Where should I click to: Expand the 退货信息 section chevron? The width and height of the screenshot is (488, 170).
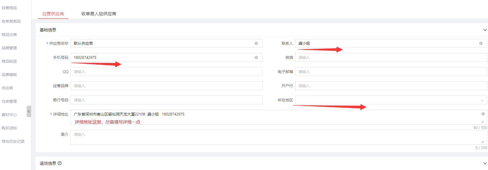tap(485, 163)
